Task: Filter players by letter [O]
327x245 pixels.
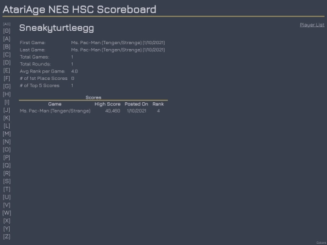Action: [x=7, y=149]
